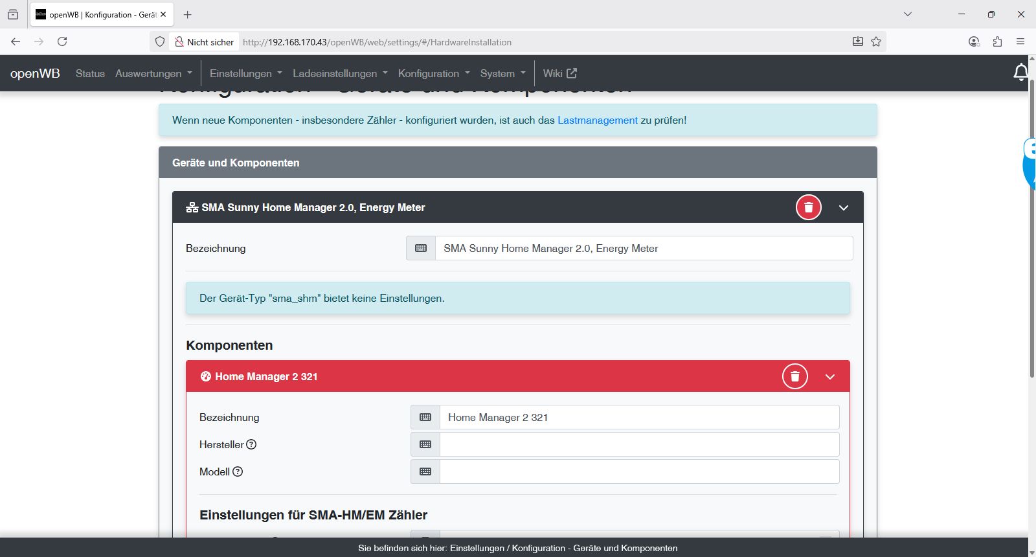Image resolution: width=1036 pixels, height=557 pixels.
Task: Open the Konfiguration menu
Action: point(433,73)
